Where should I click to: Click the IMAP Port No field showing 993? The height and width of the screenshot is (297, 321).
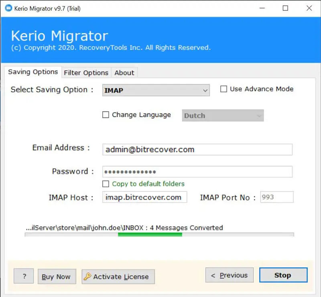277,197
